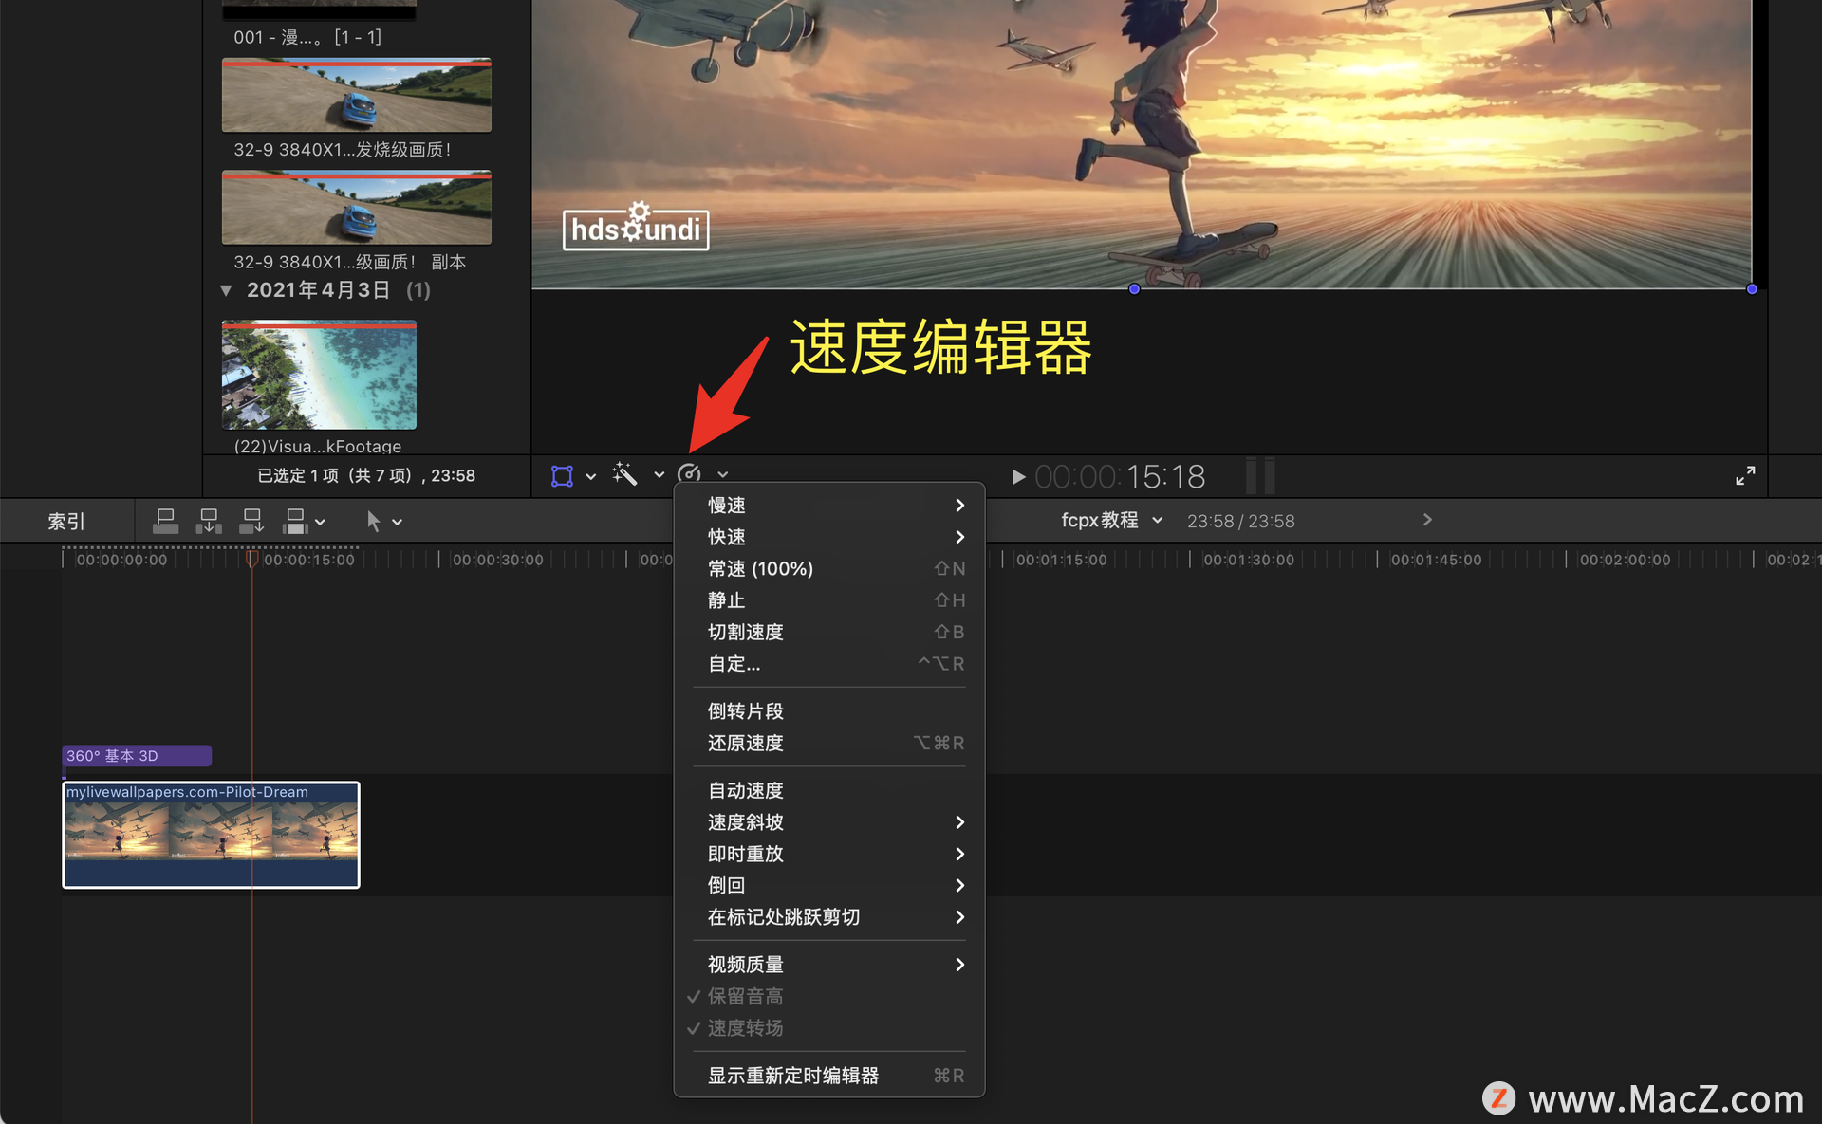The image size is (1822, 1124).
Task: Click the append clip icon
Action: click(x=251, y=521)
